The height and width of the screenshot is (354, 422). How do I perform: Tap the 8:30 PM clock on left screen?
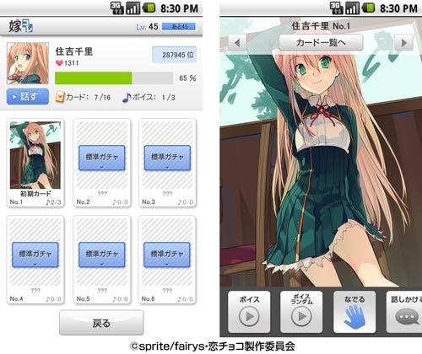pos(179,8)
